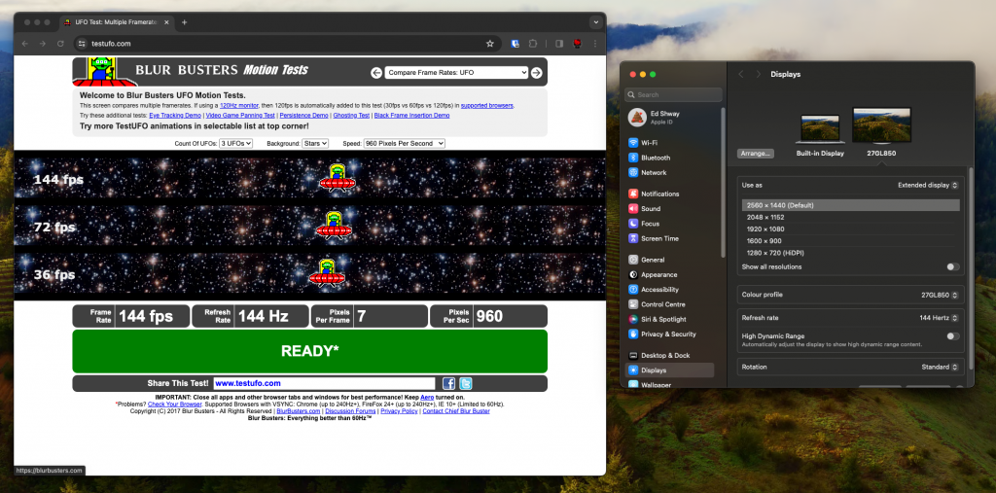This screenshot has height=493, width=996.
Task: Click the red profile avatar in Chrome
Action: (578, 44)
